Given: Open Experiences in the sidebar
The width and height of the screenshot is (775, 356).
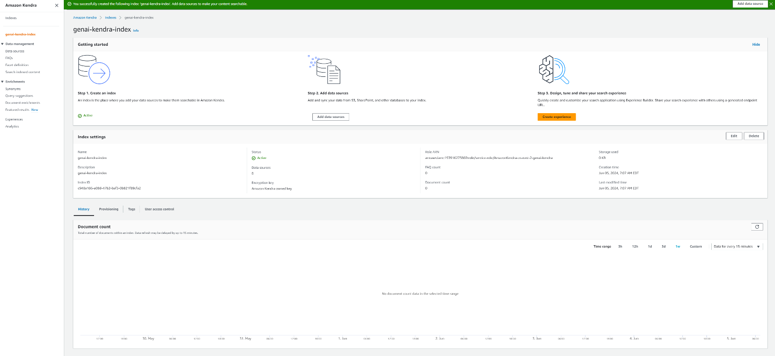Looking at the screenshot, I should point(14,119).
